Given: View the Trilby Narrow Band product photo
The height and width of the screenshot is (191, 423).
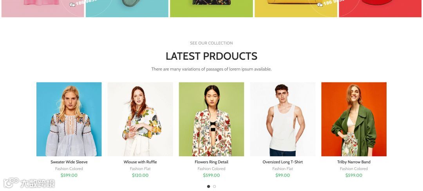Looking at the screenshot, I should click(x=354, y=119).
